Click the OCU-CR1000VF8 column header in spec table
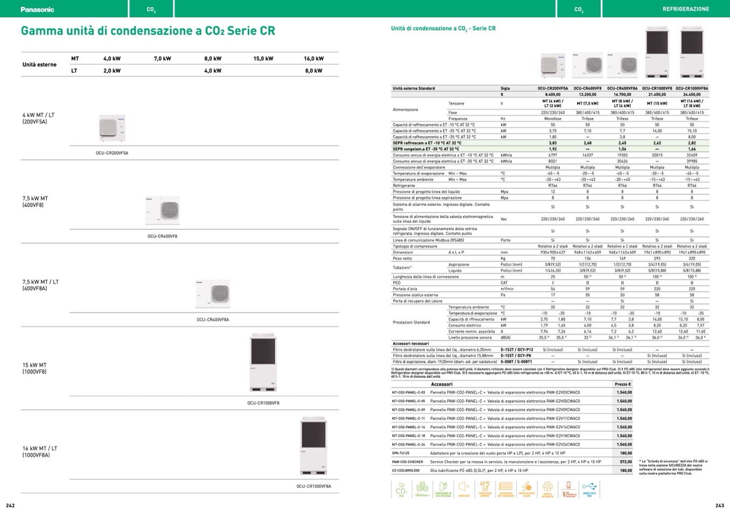 657,88
